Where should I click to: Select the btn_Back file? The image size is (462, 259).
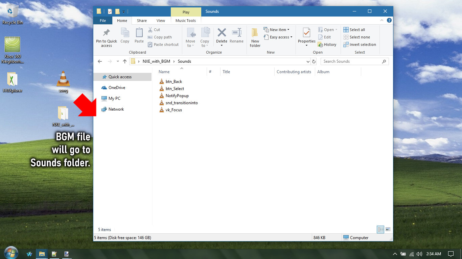pos(171,82)
